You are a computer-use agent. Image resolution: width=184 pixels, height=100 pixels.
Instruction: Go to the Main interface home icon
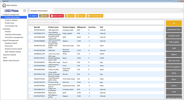click(4, 5)
